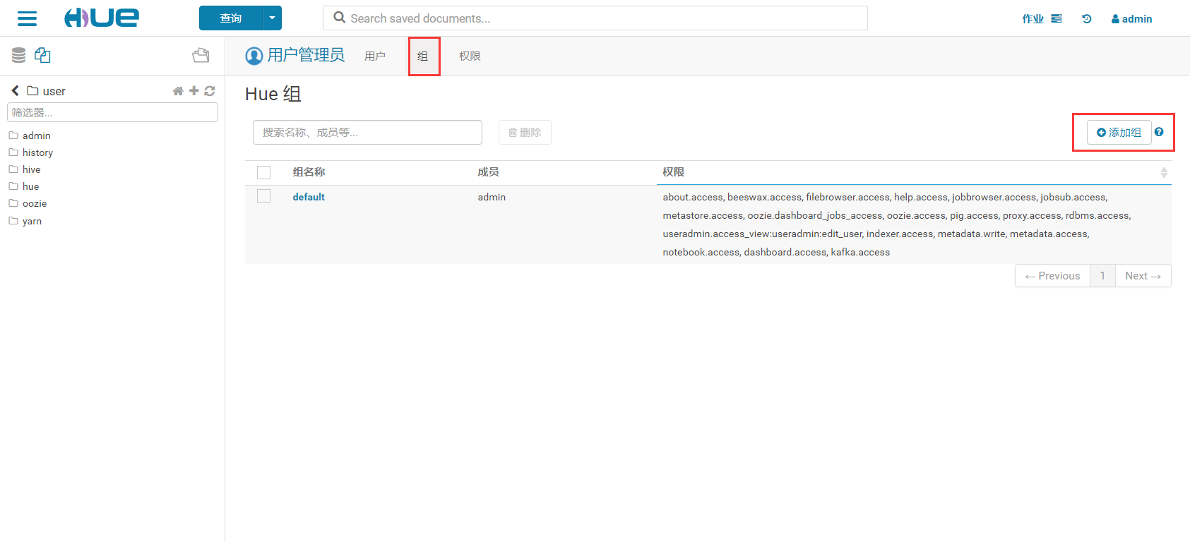Toggle the select-all groups checkbox
Screen dimensions: 1190x542
264,172
